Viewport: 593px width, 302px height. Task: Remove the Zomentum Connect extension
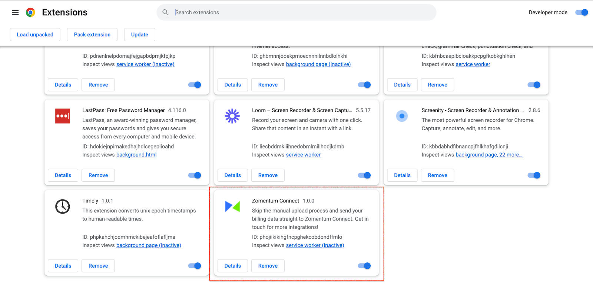coord(268,266)
